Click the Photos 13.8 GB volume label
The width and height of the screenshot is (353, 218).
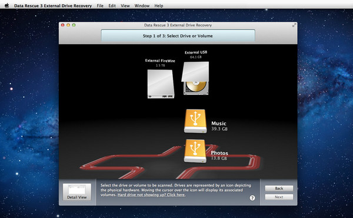219,156
